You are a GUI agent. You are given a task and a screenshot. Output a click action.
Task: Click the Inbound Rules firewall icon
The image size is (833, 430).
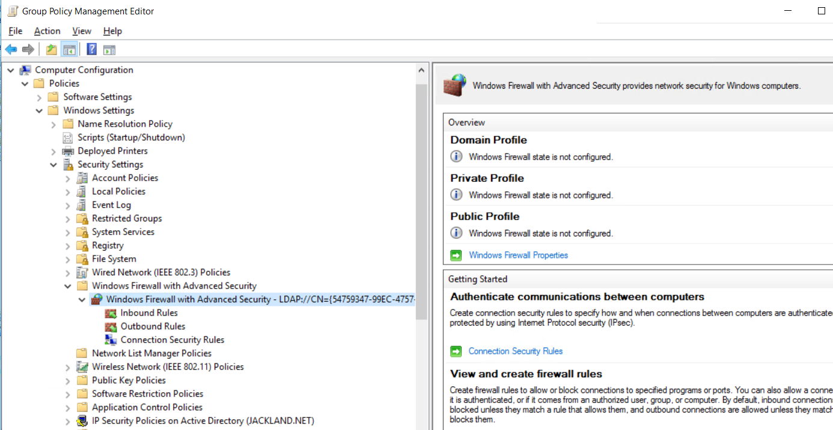pyautogui.click(x=111, y=313)
